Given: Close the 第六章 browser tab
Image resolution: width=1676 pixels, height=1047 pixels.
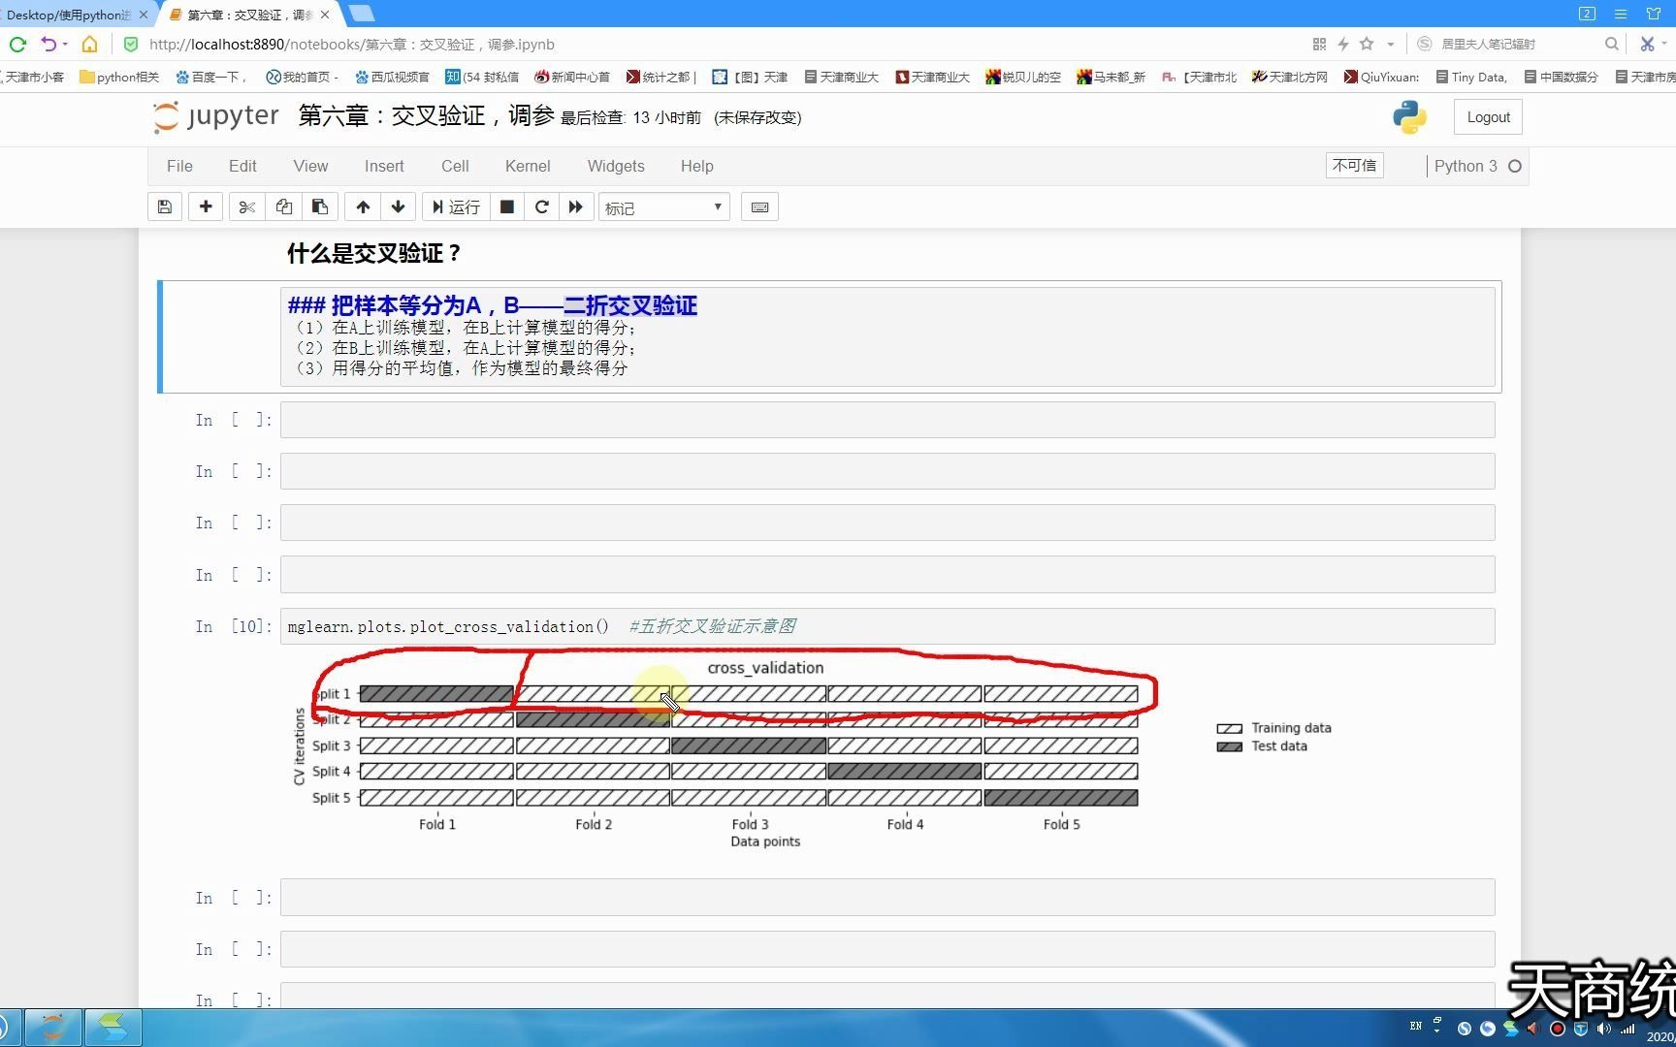Looking at the screenshot, I should (x=325, y=15).
